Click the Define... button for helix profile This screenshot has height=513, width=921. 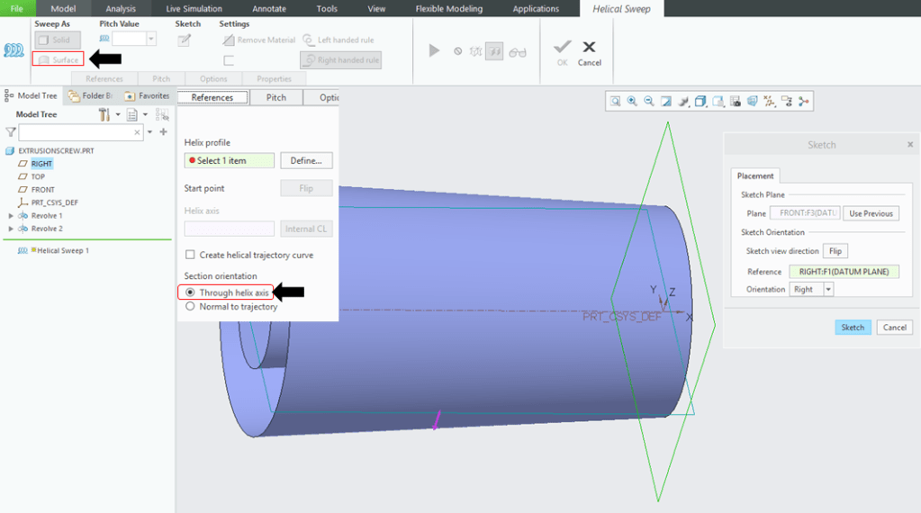tap(306, 160)
